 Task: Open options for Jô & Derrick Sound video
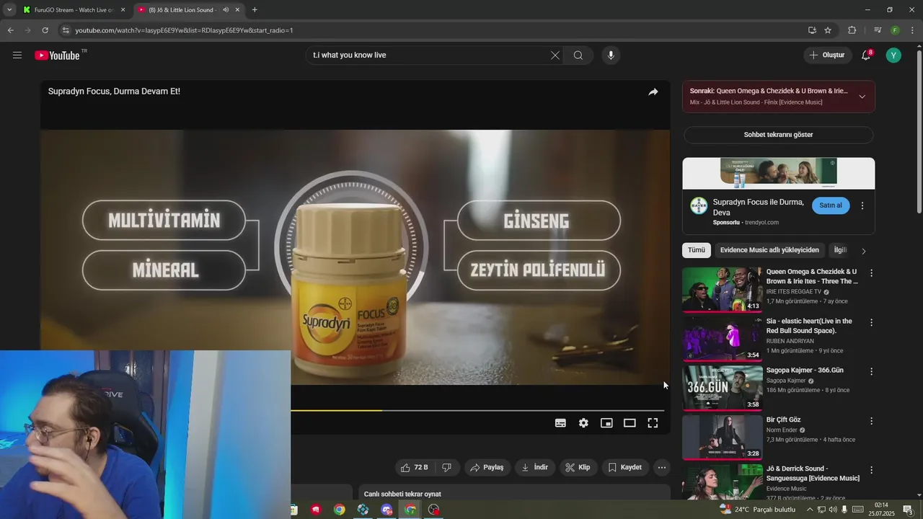[871, 469]
